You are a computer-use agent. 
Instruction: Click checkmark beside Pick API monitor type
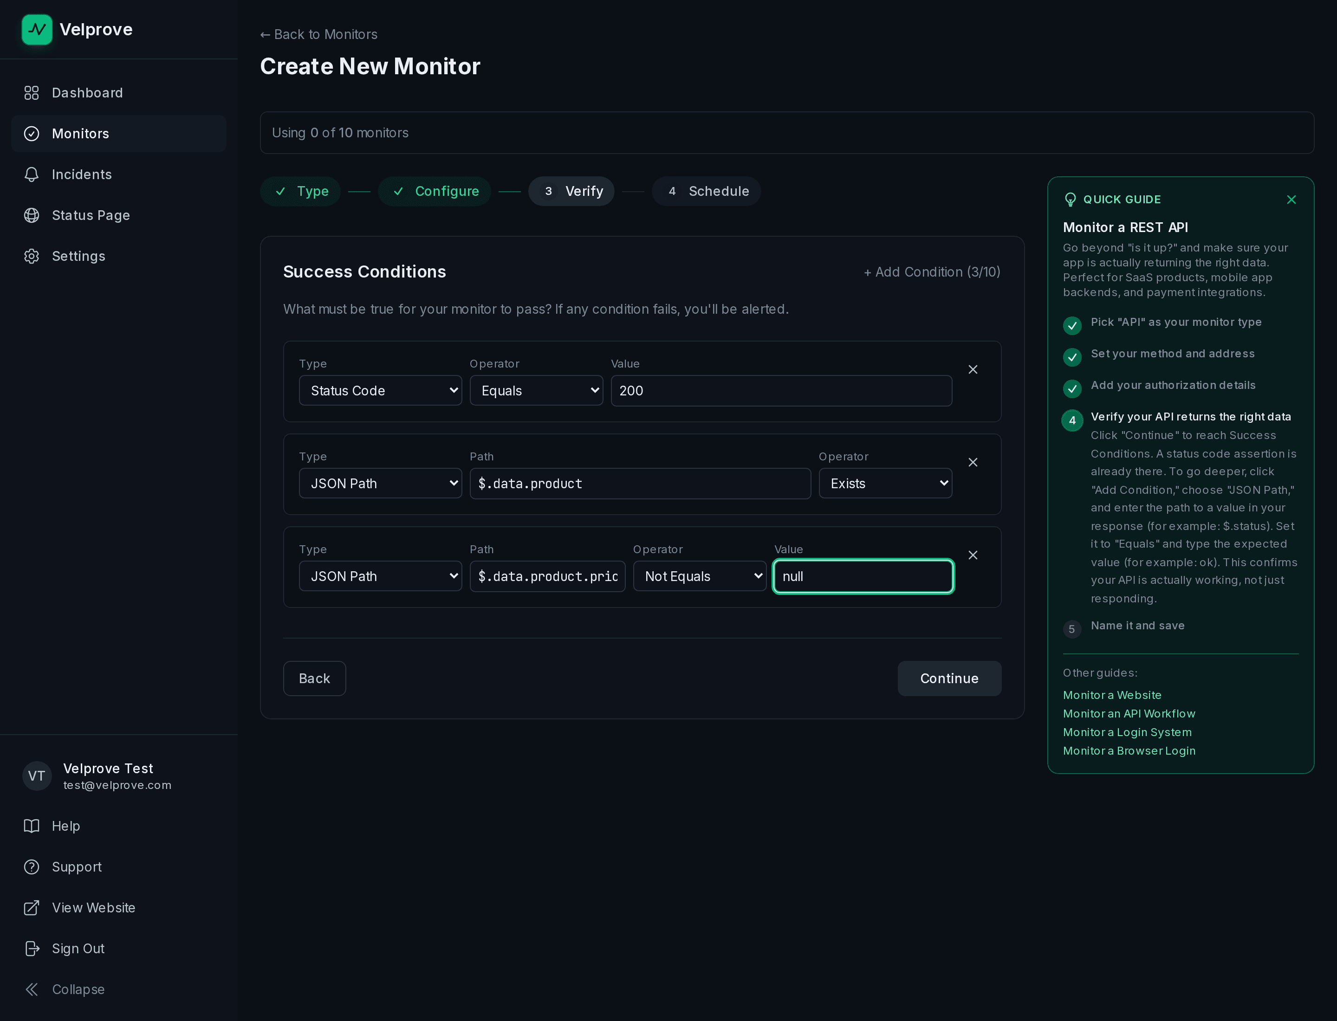pos(1072,326)
